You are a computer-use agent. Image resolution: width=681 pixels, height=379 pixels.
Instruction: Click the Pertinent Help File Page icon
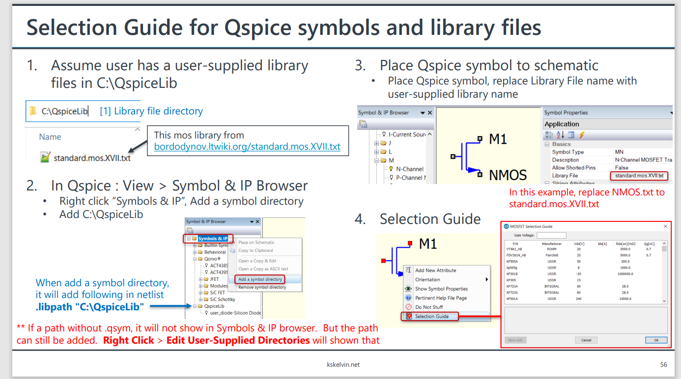408,298
